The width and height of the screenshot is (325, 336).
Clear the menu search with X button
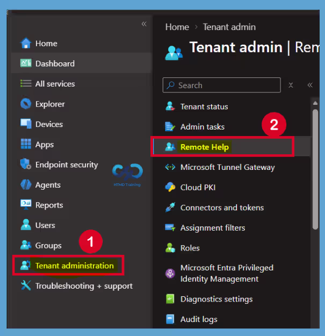(x=291, y=85)
